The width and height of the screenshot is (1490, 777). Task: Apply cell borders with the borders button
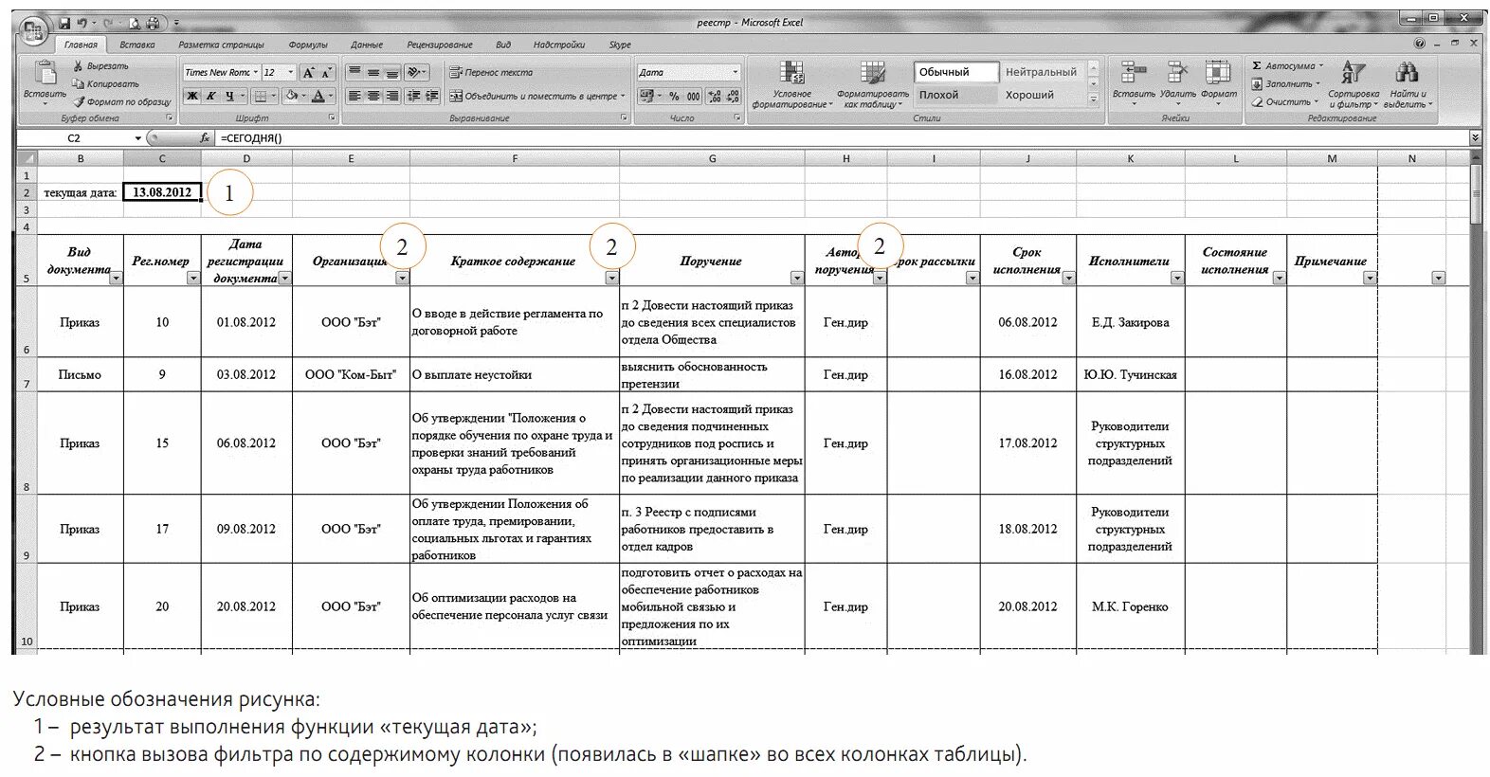coord(261,96)
